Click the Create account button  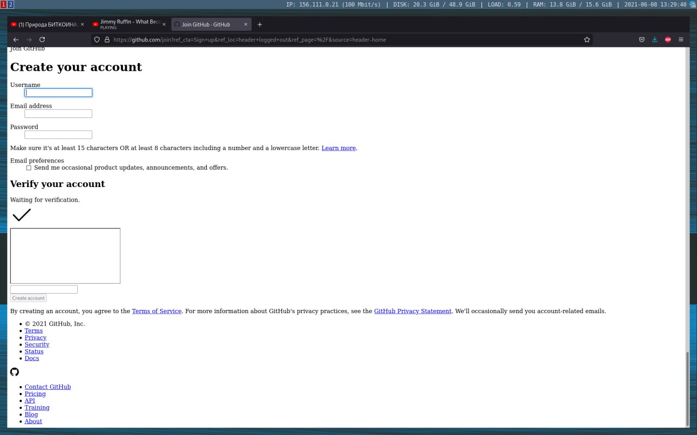click(28, 298)
